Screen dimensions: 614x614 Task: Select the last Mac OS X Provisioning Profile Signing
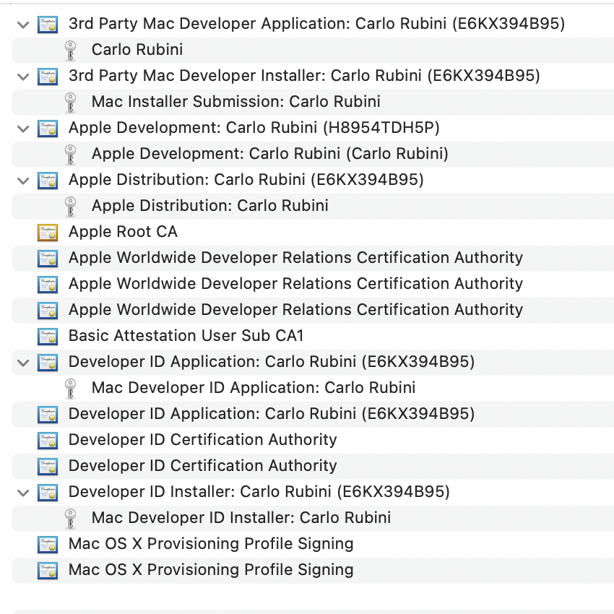click(210, 570)
